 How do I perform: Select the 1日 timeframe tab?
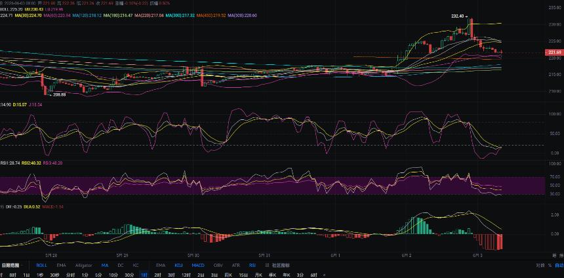26,275
